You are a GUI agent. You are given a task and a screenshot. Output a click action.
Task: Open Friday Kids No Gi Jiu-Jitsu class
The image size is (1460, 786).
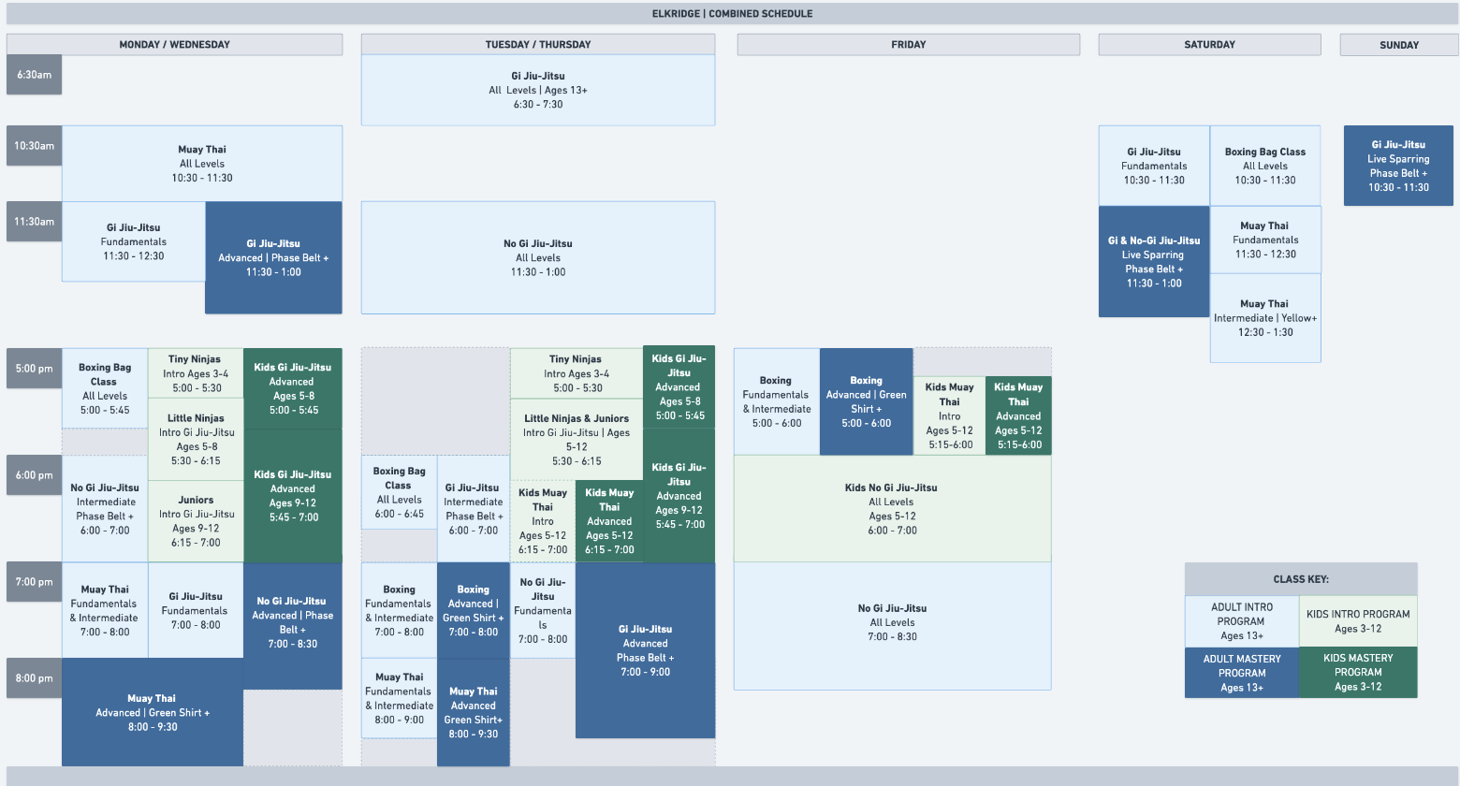tap(891, 508)
